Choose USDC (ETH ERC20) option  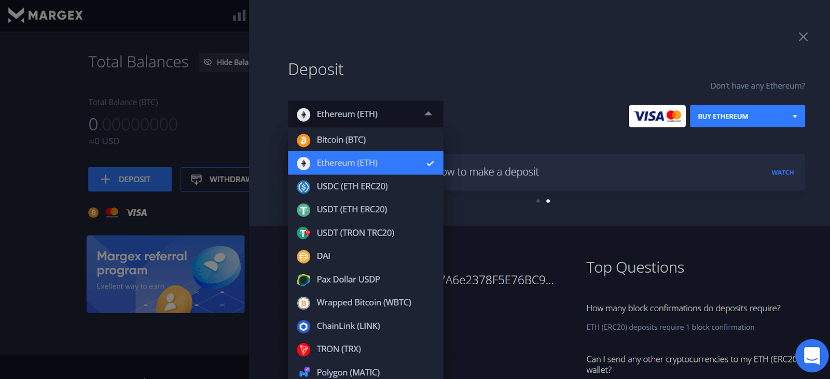click(x=366, y=186)
